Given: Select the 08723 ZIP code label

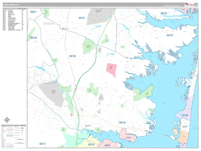Looking at the screenshot, I should (170, 35).
